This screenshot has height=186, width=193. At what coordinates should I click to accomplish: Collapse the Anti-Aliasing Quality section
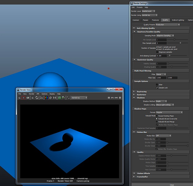pos(134,28)
